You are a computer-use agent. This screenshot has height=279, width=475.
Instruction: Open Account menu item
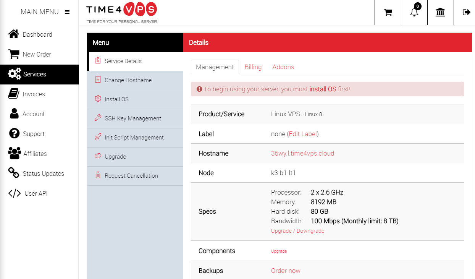click(39, 114)
